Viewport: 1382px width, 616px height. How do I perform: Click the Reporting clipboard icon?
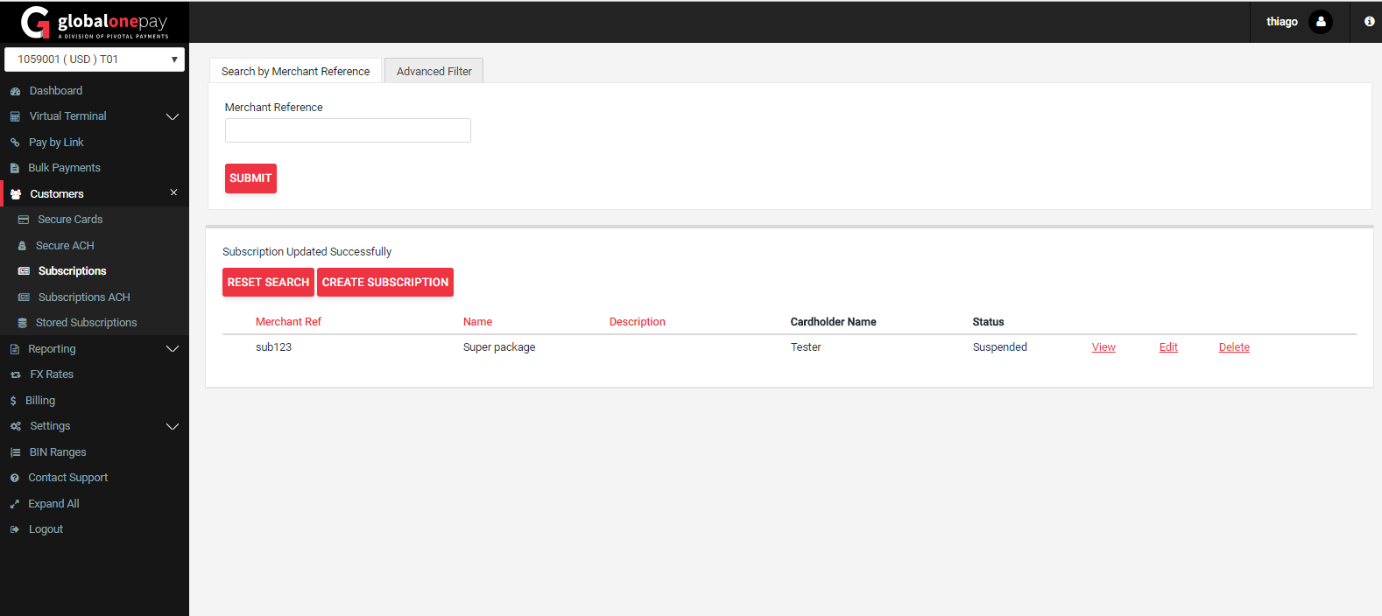click(x=15, y=349)
